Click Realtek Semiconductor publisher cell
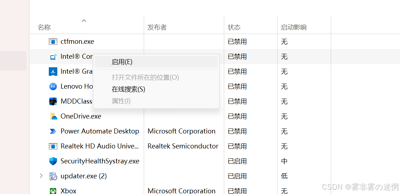This screenshot has height=194, width=400. [183, 146]
